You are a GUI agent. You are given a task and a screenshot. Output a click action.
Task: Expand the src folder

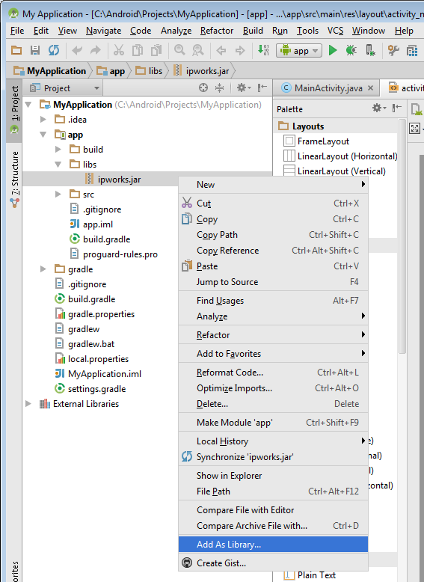coord(58,194)
